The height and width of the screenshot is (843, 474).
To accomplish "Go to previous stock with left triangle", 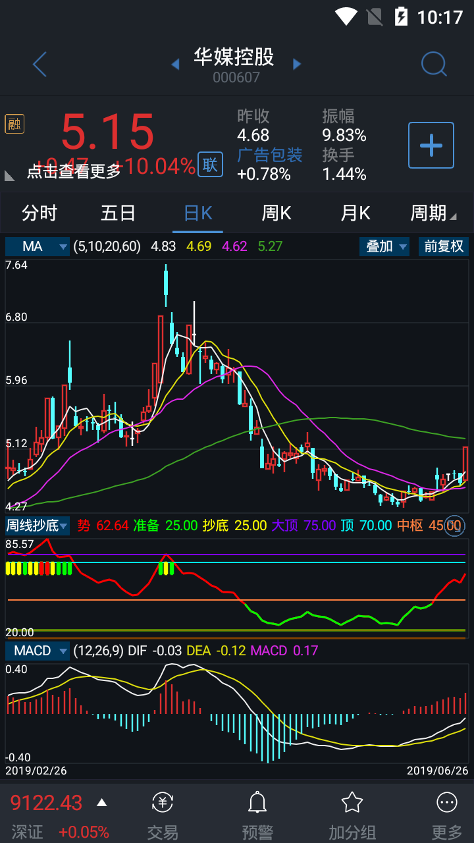I will pos(175,64).
